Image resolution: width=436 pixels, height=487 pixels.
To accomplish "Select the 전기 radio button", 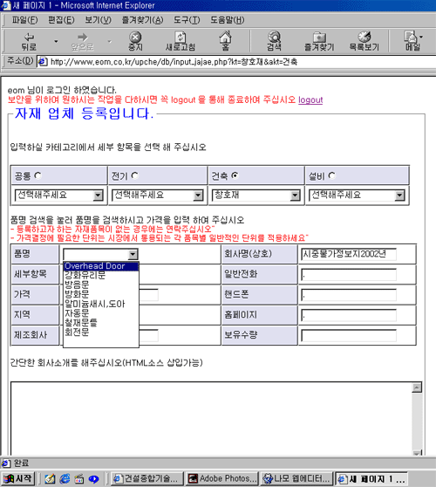I will click(x=134, y=175).
